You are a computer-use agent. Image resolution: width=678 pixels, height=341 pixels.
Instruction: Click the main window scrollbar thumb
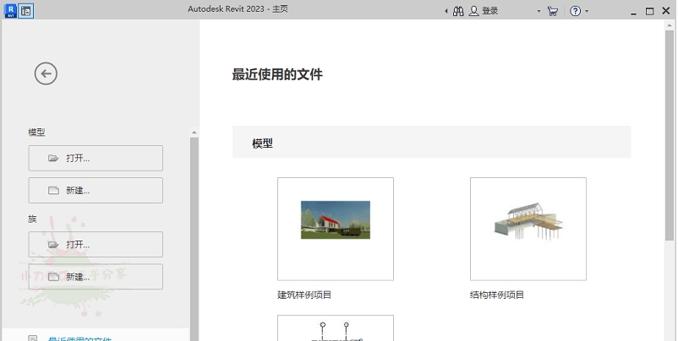pyautogui.click(x=670, y=135)
